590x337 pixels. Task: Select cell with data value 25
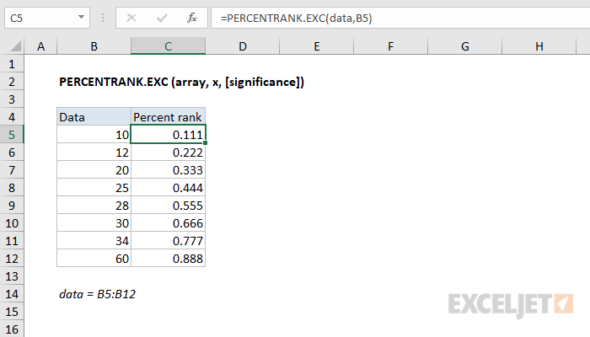pos(94,188)
